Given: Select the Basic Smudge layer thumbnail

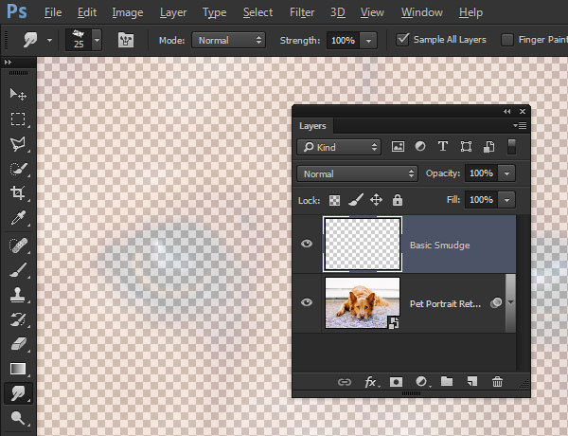Looking at the screenshot, I should pyautogui.click(x=363, y=244).
